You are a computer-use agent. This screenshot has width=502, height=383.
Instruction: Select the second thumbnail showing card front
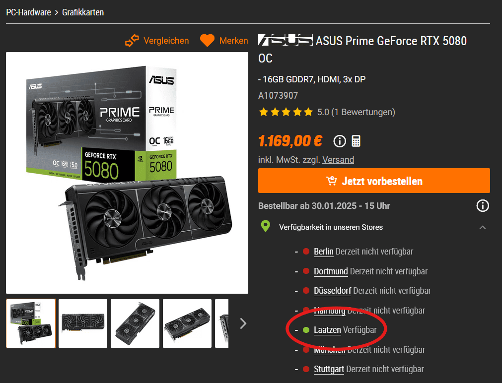pos(83,323)
